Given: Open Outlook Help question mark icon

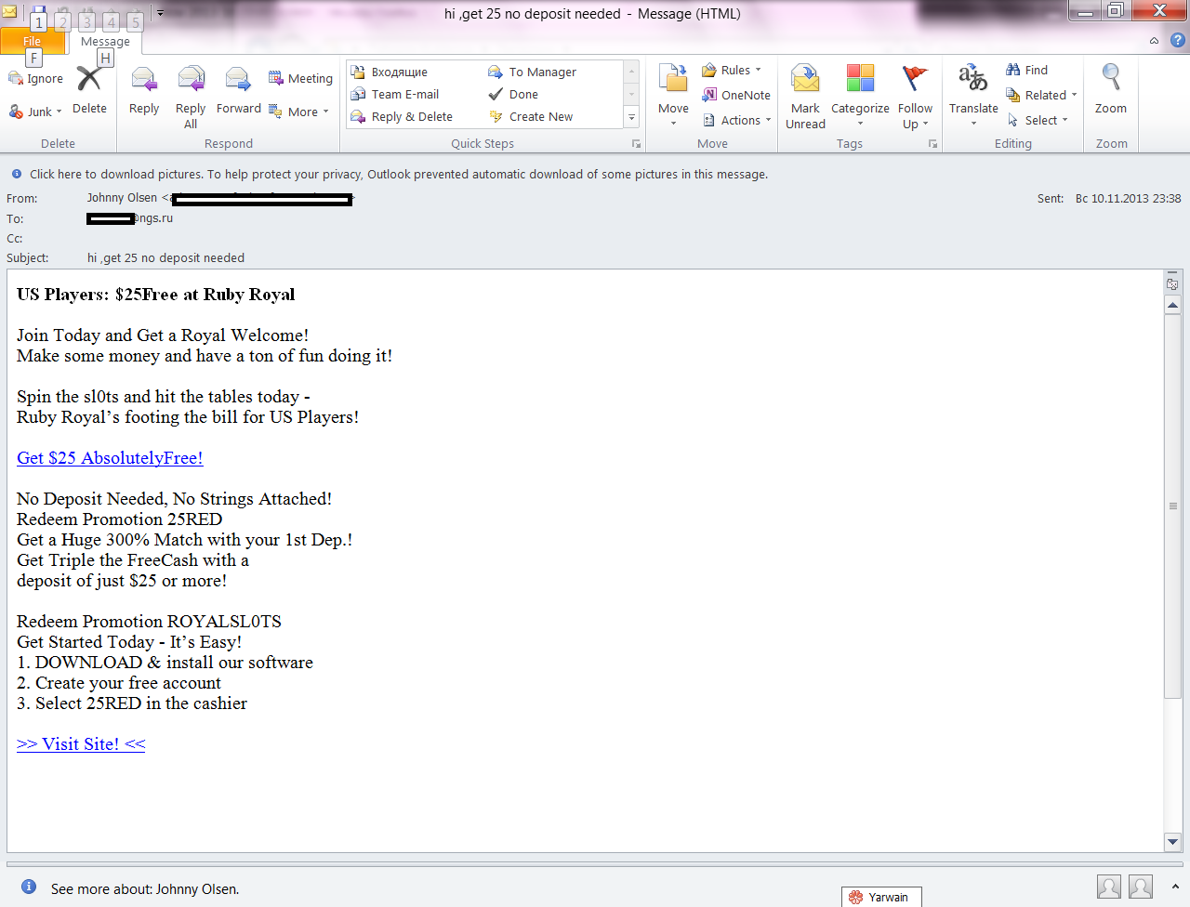Looking at the screenshot, I should (x=1177, y=41).
